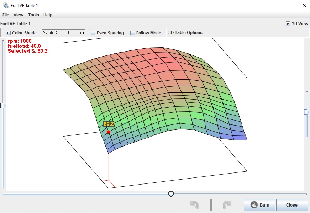The image size is (310, 213).
Task: Click the Burn flame icon
Action: click(x=254, y=205)
